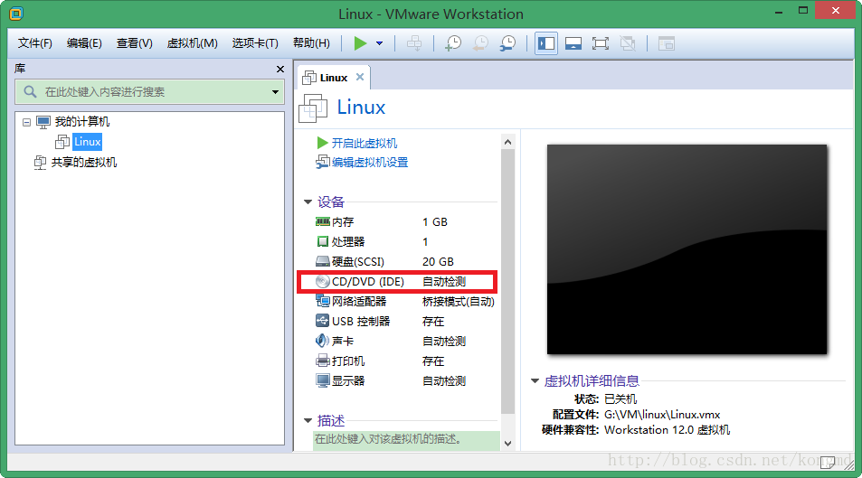862x478 pixels.
Task: Close the 库 library panel
Action: 280,69
